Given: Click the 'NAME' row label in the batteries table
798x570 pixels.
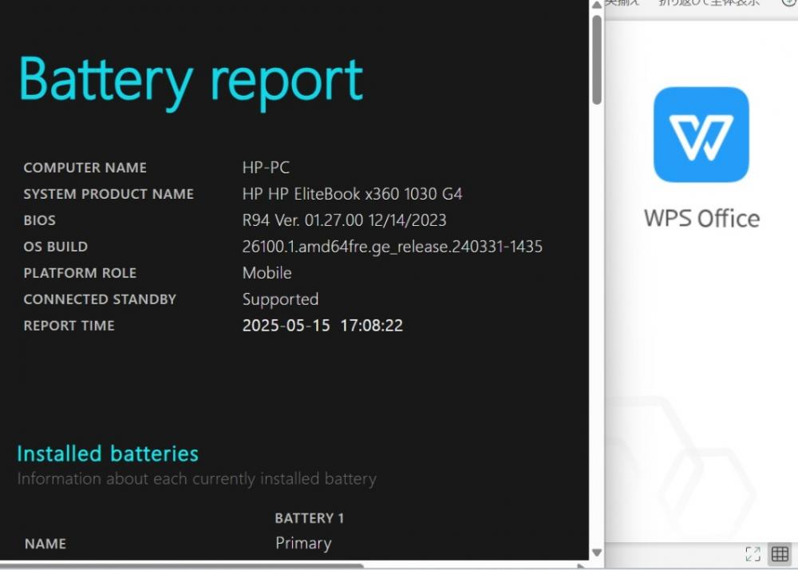Looking at the screenshot, I should [45, 544].
